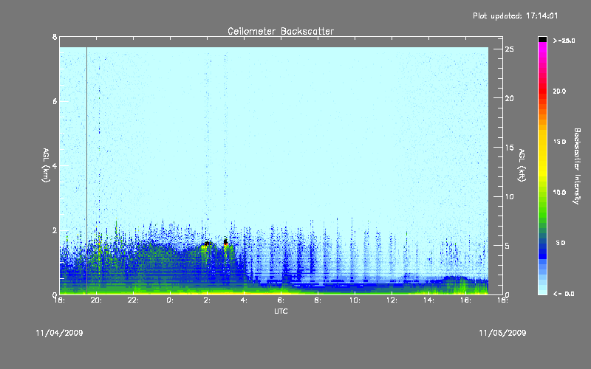Pick the black top segment of colorbar

[542, 39]
